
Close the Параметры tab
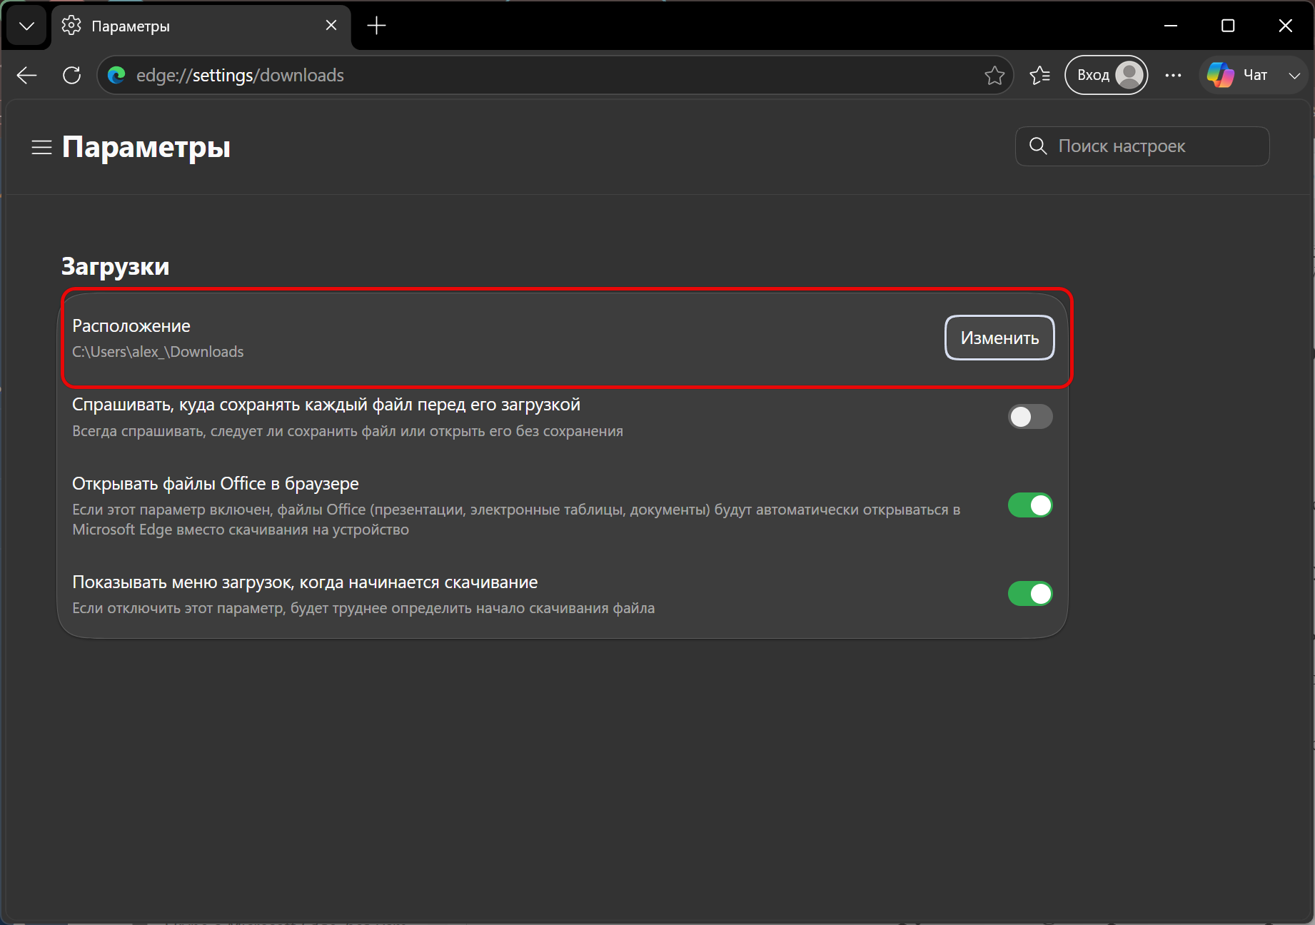pos(331,26)
